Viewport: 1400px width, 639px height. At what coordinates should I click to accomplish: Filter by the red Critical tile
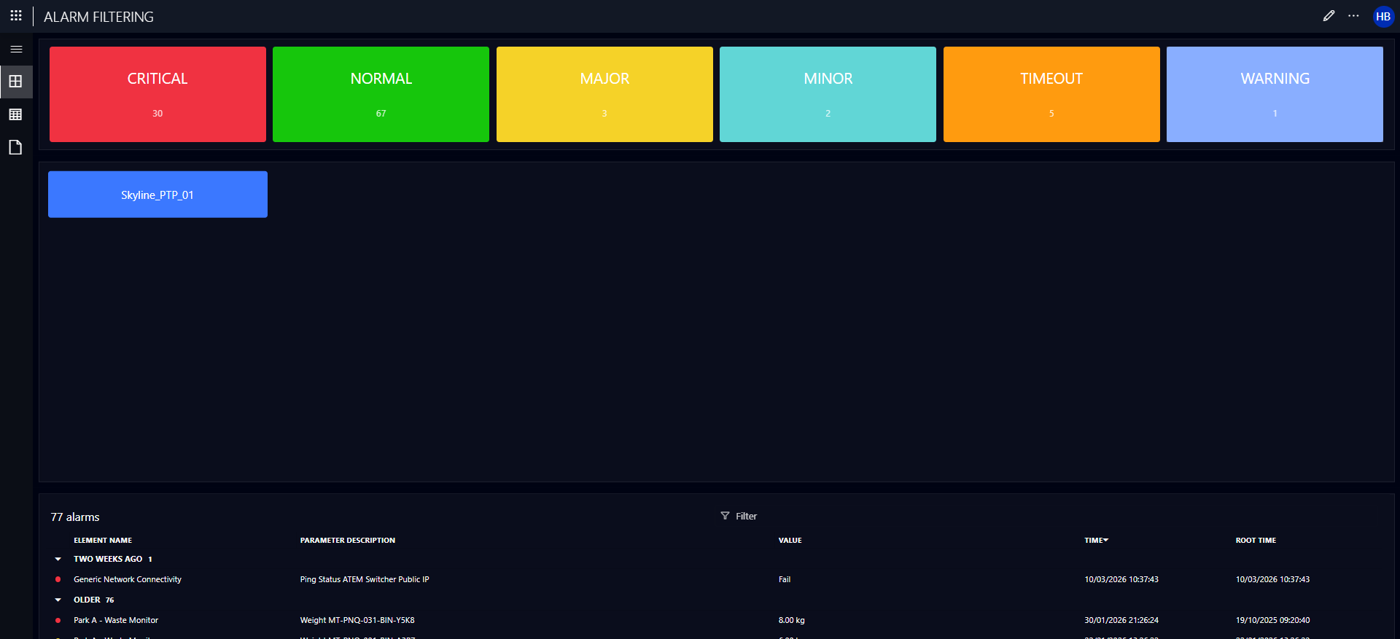pos(157,94)
